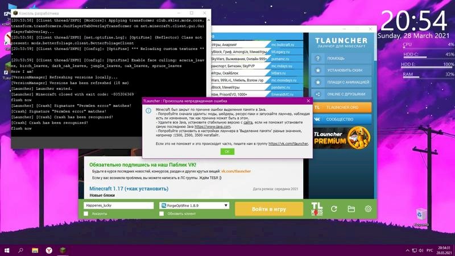The height and width of the screenshot is (256, 455).
Task: Click the share icon for online with friends
Action: [x=318, y=94]
